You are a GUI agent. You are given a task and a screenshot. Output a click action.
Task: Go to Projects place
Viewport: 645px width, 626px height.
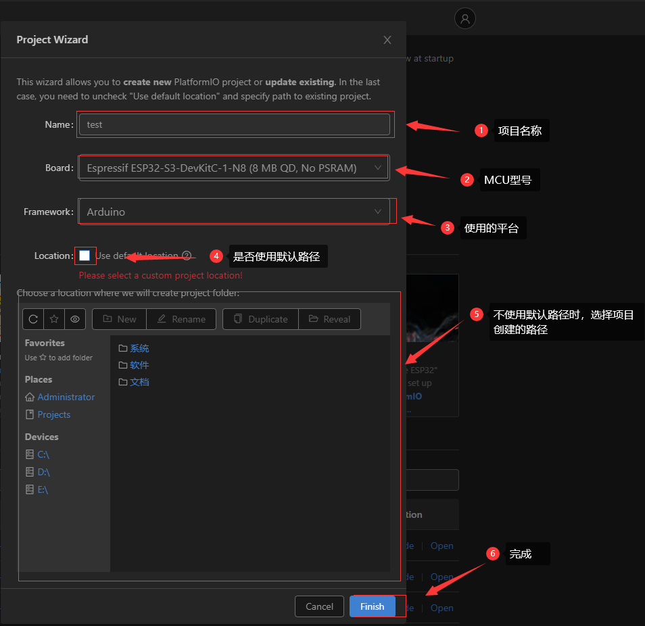point(48,414)
